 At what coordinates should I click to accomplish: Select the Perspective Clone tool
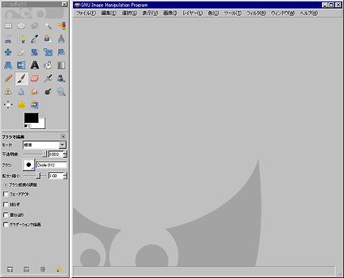tap(34, 105)
